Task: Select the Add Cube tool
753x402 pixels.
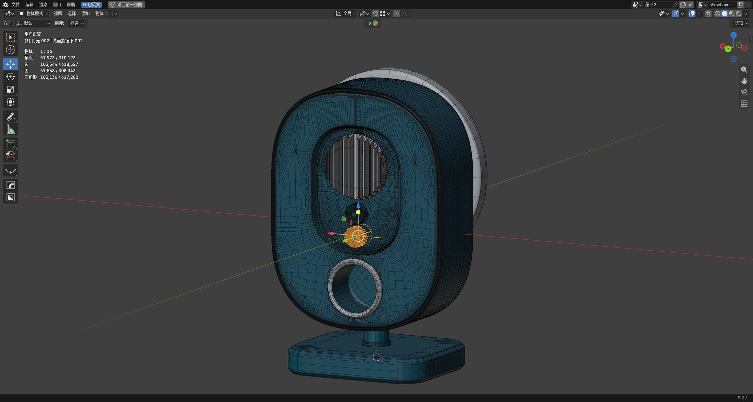Action: click(x=11, y=144)
